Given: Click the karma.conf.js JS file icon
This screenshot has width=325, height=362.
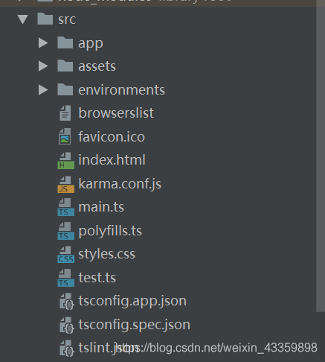Looking at the screenshot, I should [x=66, y=185].
